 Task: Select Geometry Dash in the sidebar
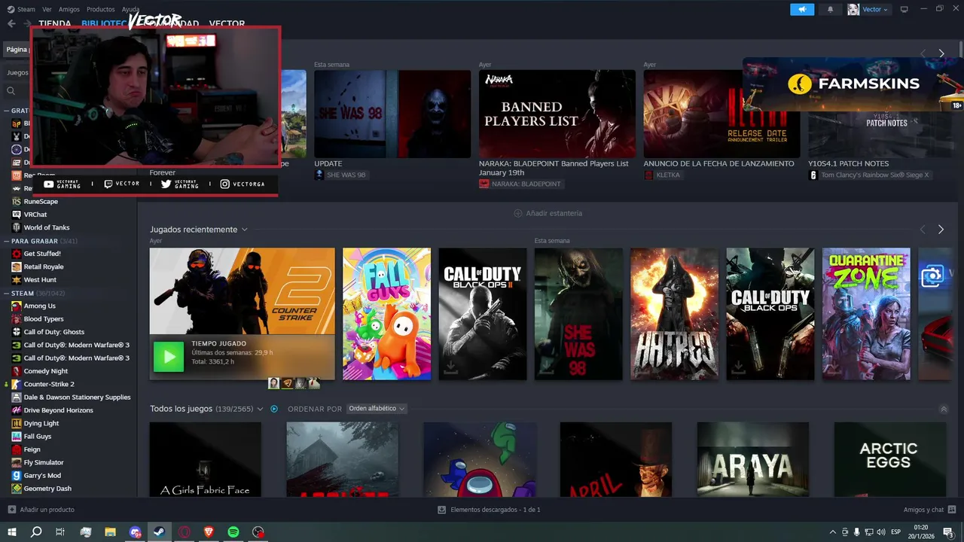point(47,489)
